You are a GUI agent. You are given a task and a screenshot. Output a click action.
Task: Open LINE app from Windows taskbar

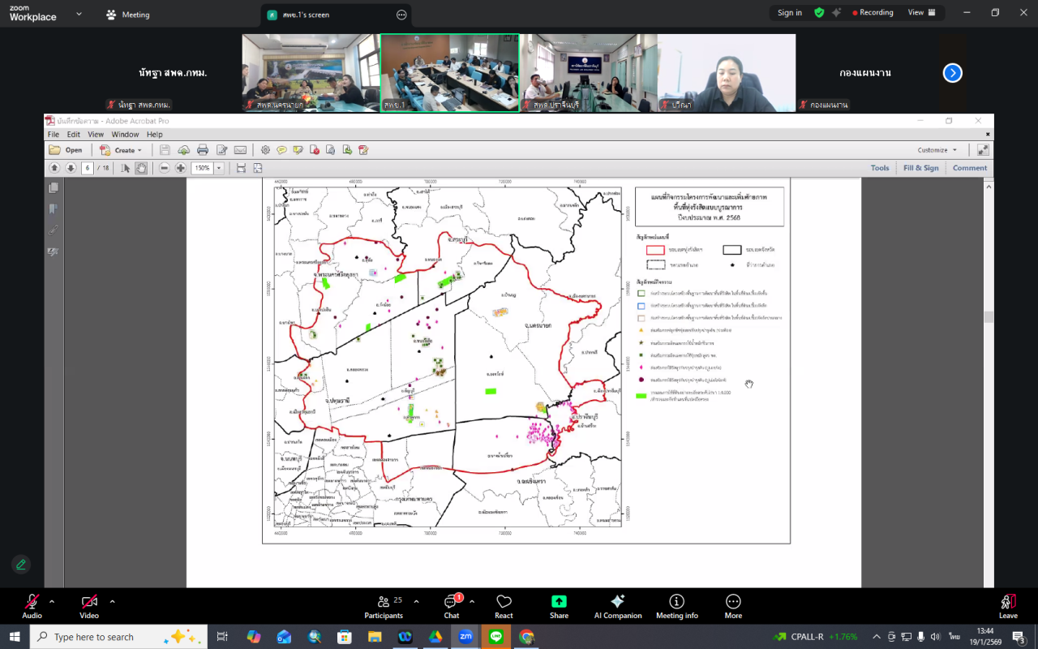click(x=496, y=637)
